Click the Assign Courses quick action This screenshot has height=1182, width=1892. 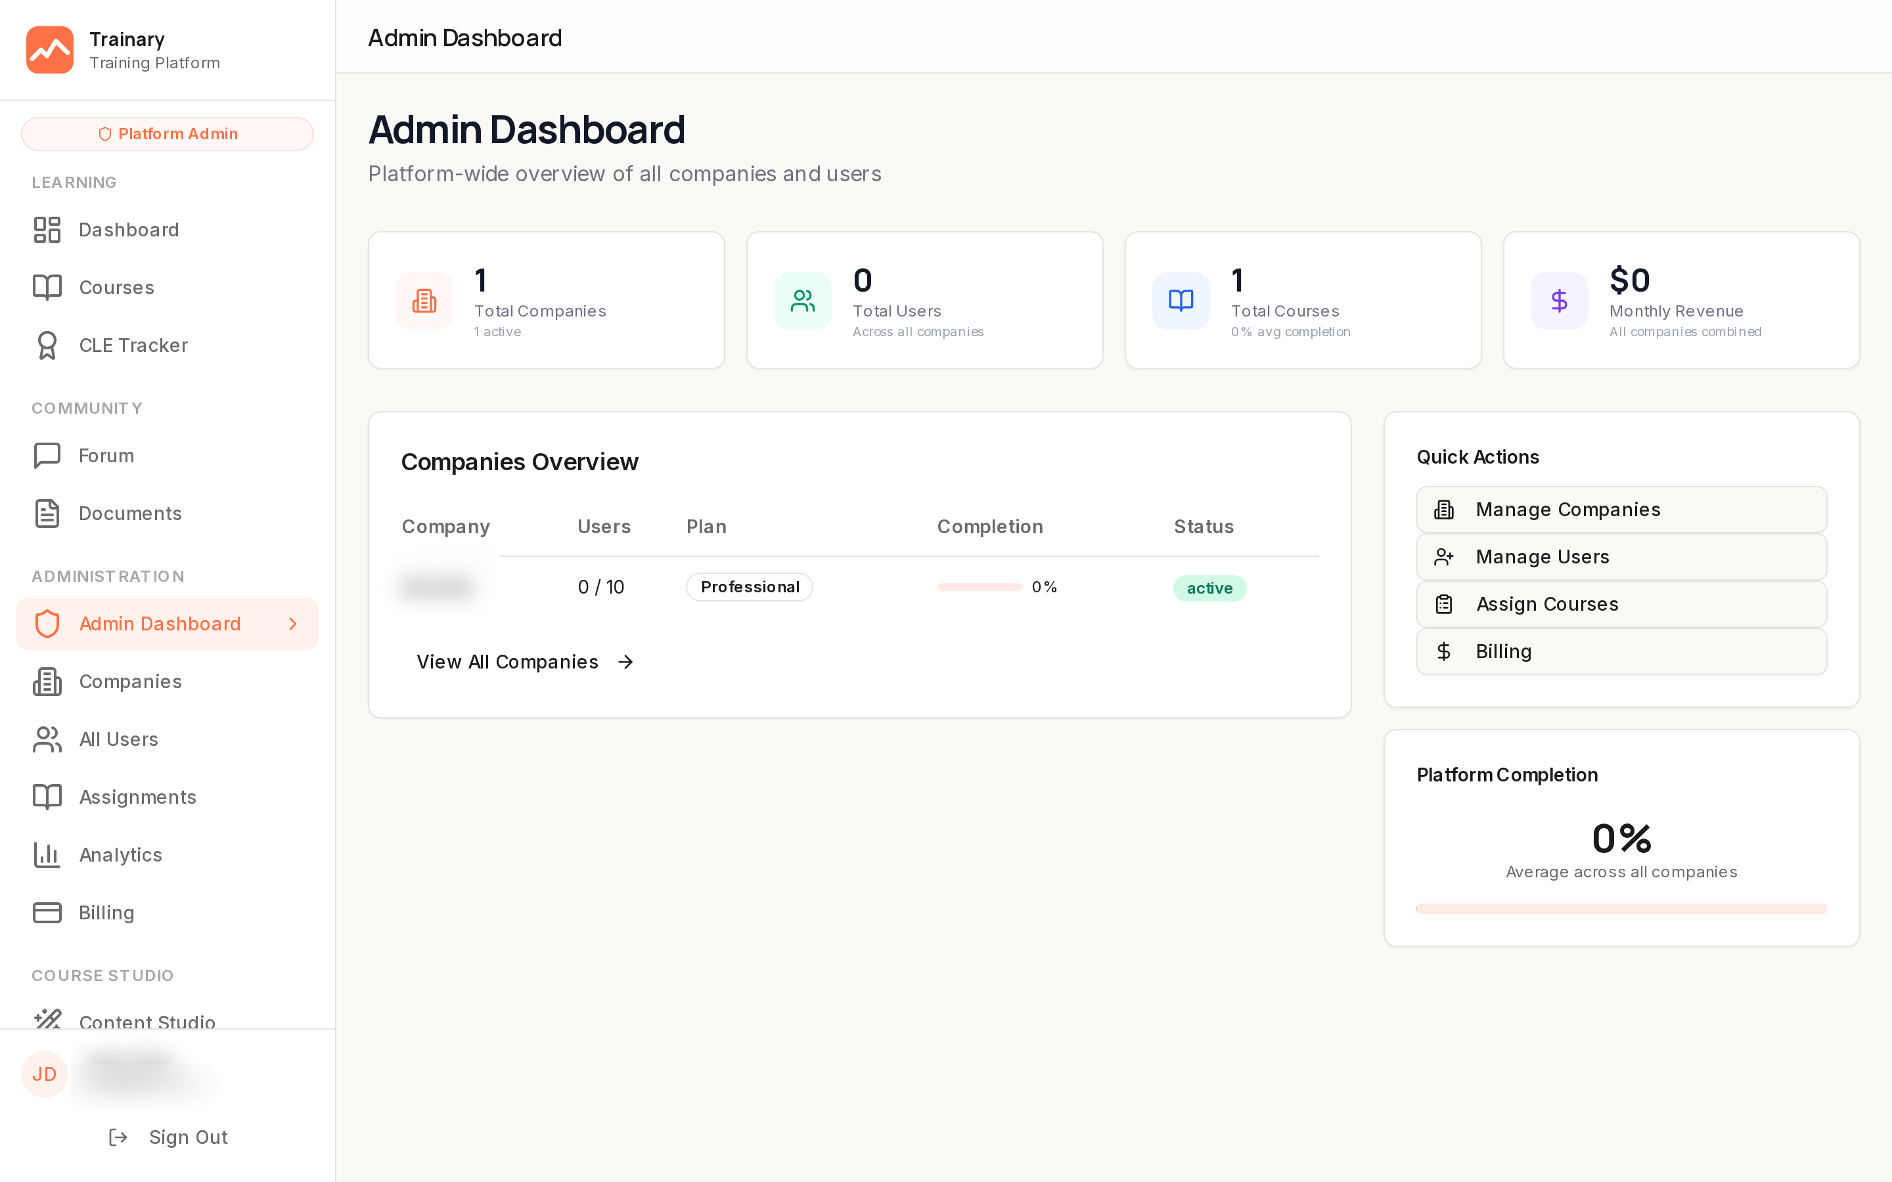(x=1621, y=604)
